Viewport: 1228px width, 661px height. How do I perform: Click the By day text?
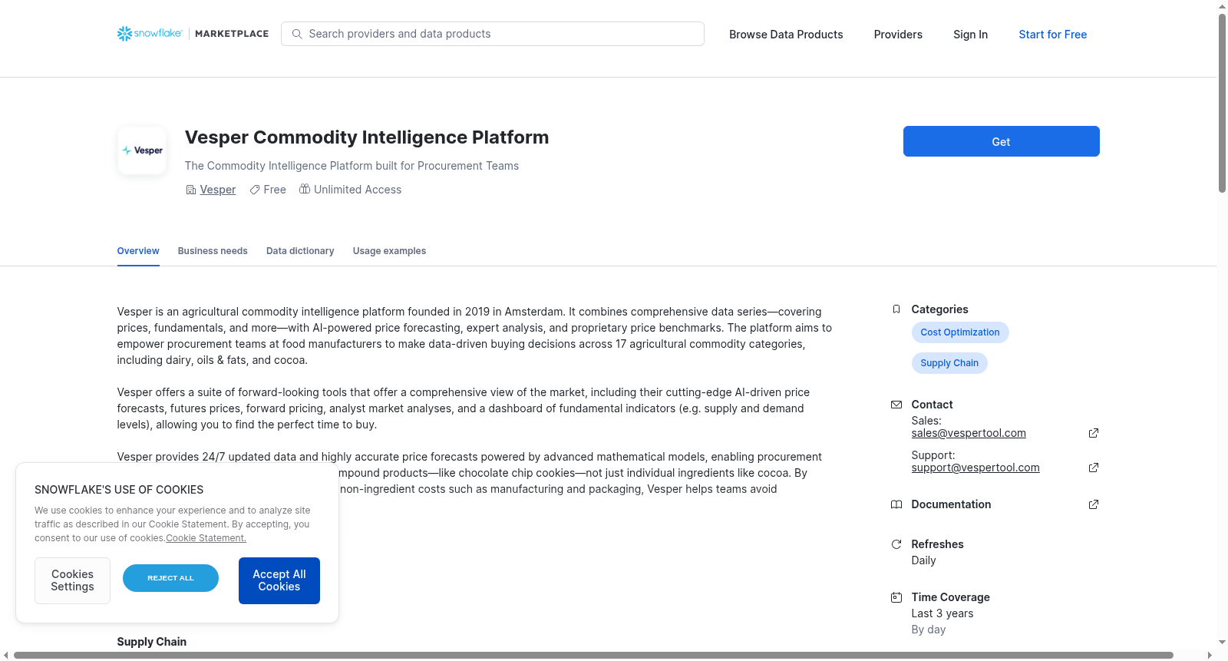929,630
